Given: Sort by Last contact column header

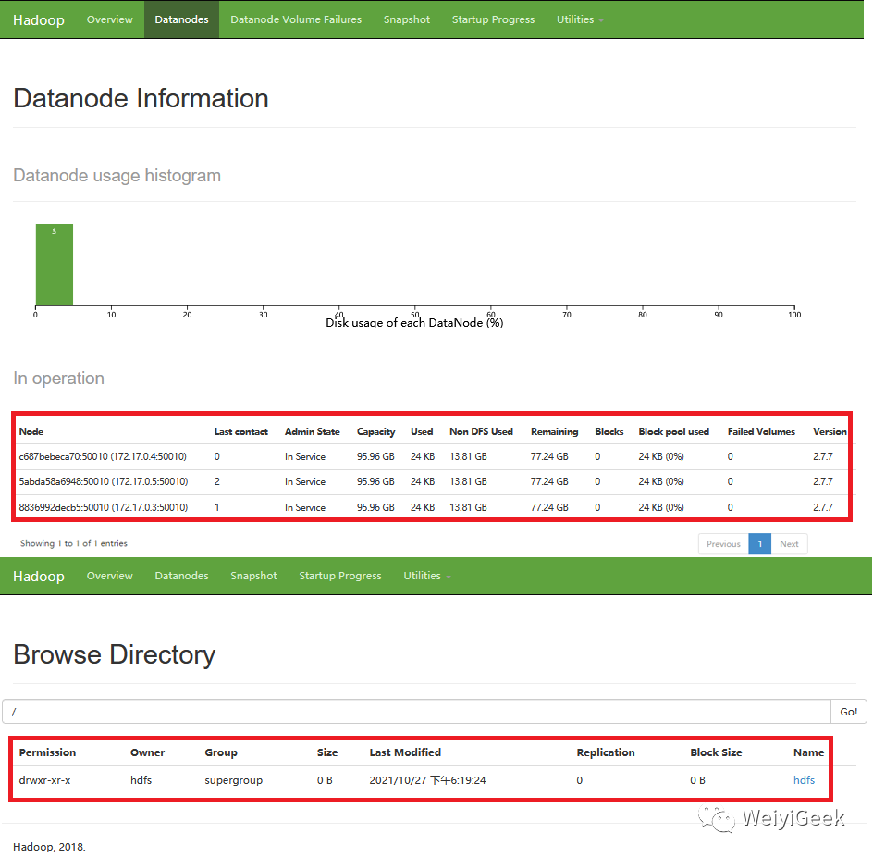Looking at the screenshot, I should [241, 431].
